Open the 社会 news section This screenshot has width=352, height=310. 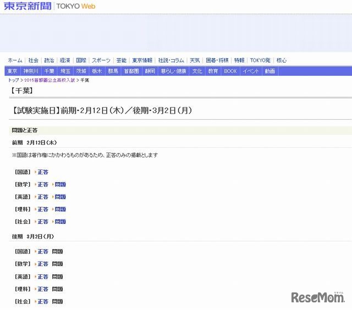click(x=33, y=60)
